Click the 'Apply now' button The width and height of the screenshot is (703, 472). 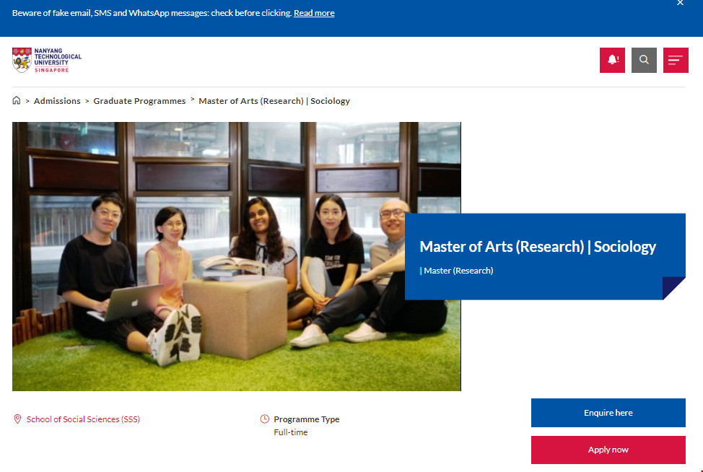point(608,449)
